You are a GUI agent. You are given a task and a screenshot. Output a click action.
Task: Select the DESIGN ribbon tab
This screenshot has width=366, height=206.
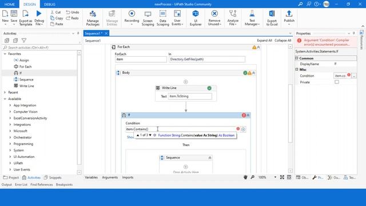tap(30, 4)
